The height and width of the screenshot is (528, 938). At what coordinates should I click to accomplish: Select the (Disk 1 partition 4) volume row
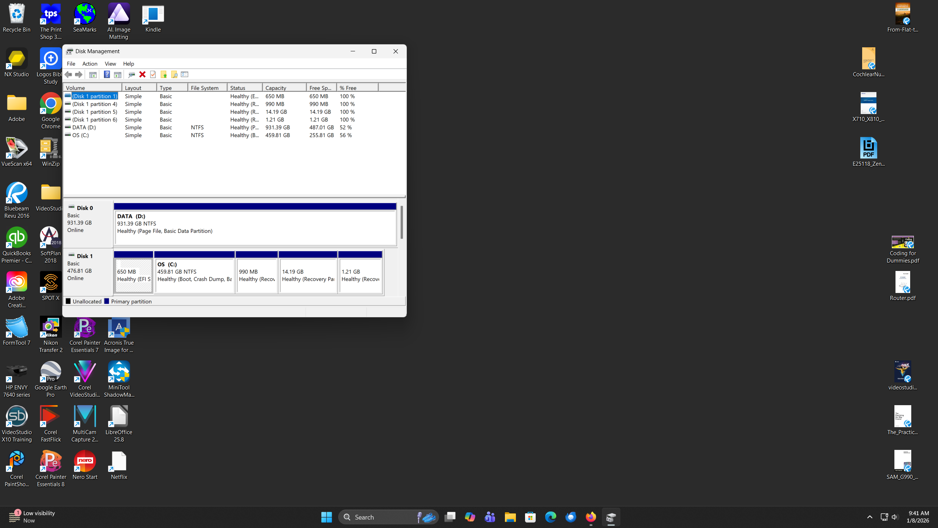(234, 104)
